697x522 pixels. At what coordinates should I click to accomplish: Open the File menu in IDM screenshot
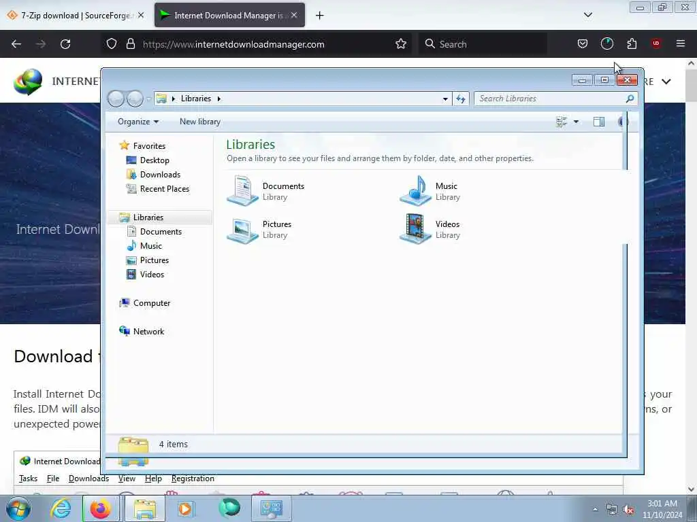point(53,478)
